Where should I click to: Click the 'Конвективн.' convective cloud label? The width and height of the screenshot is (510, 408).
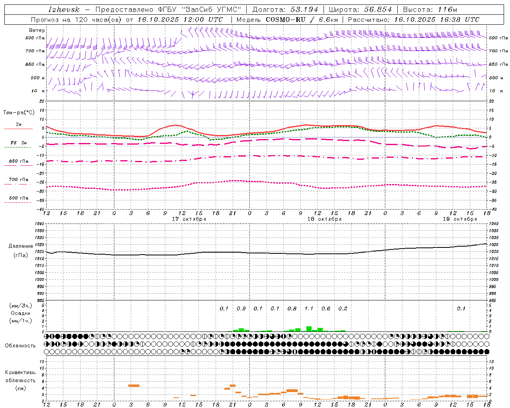pos(20,372)
